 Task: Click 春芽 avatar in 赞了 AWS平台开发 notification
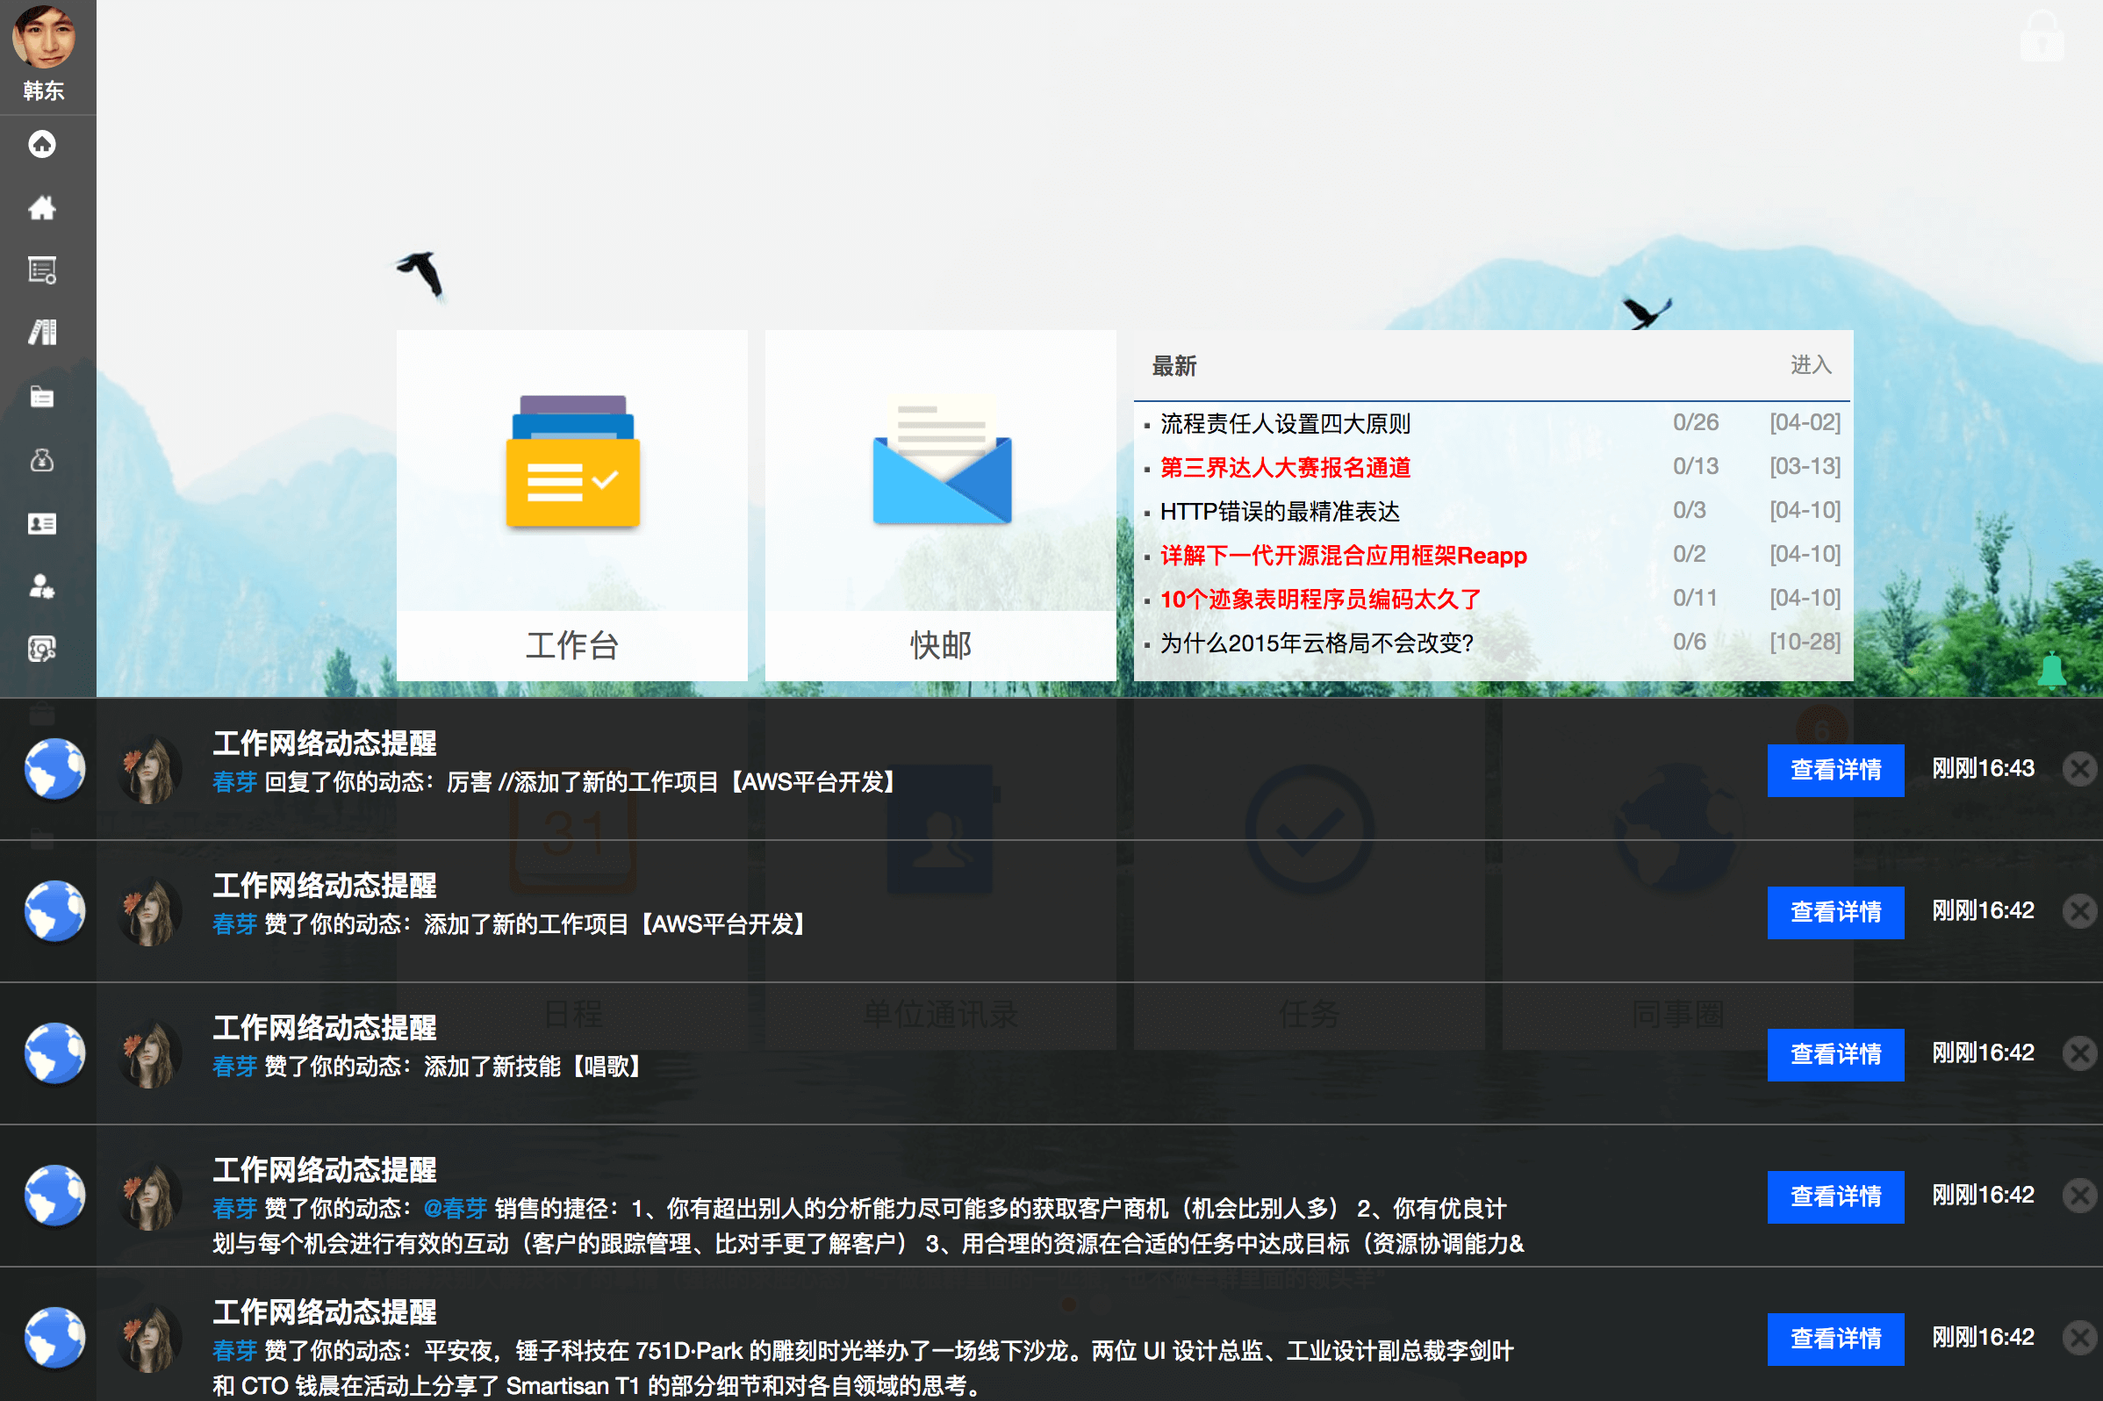coord(149,911)
